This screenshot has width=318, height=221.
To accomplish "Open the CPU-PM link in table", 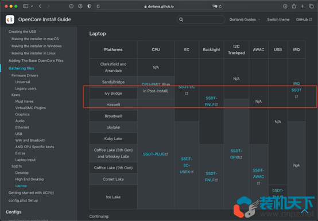I will pos(151,84).
